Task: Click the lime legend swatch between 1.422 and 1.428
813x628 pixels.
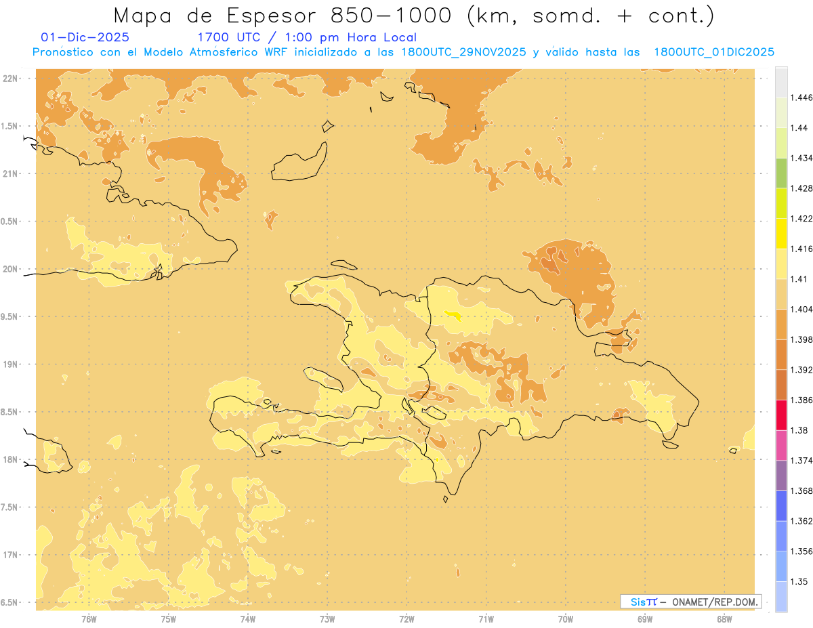Action: 781,203
